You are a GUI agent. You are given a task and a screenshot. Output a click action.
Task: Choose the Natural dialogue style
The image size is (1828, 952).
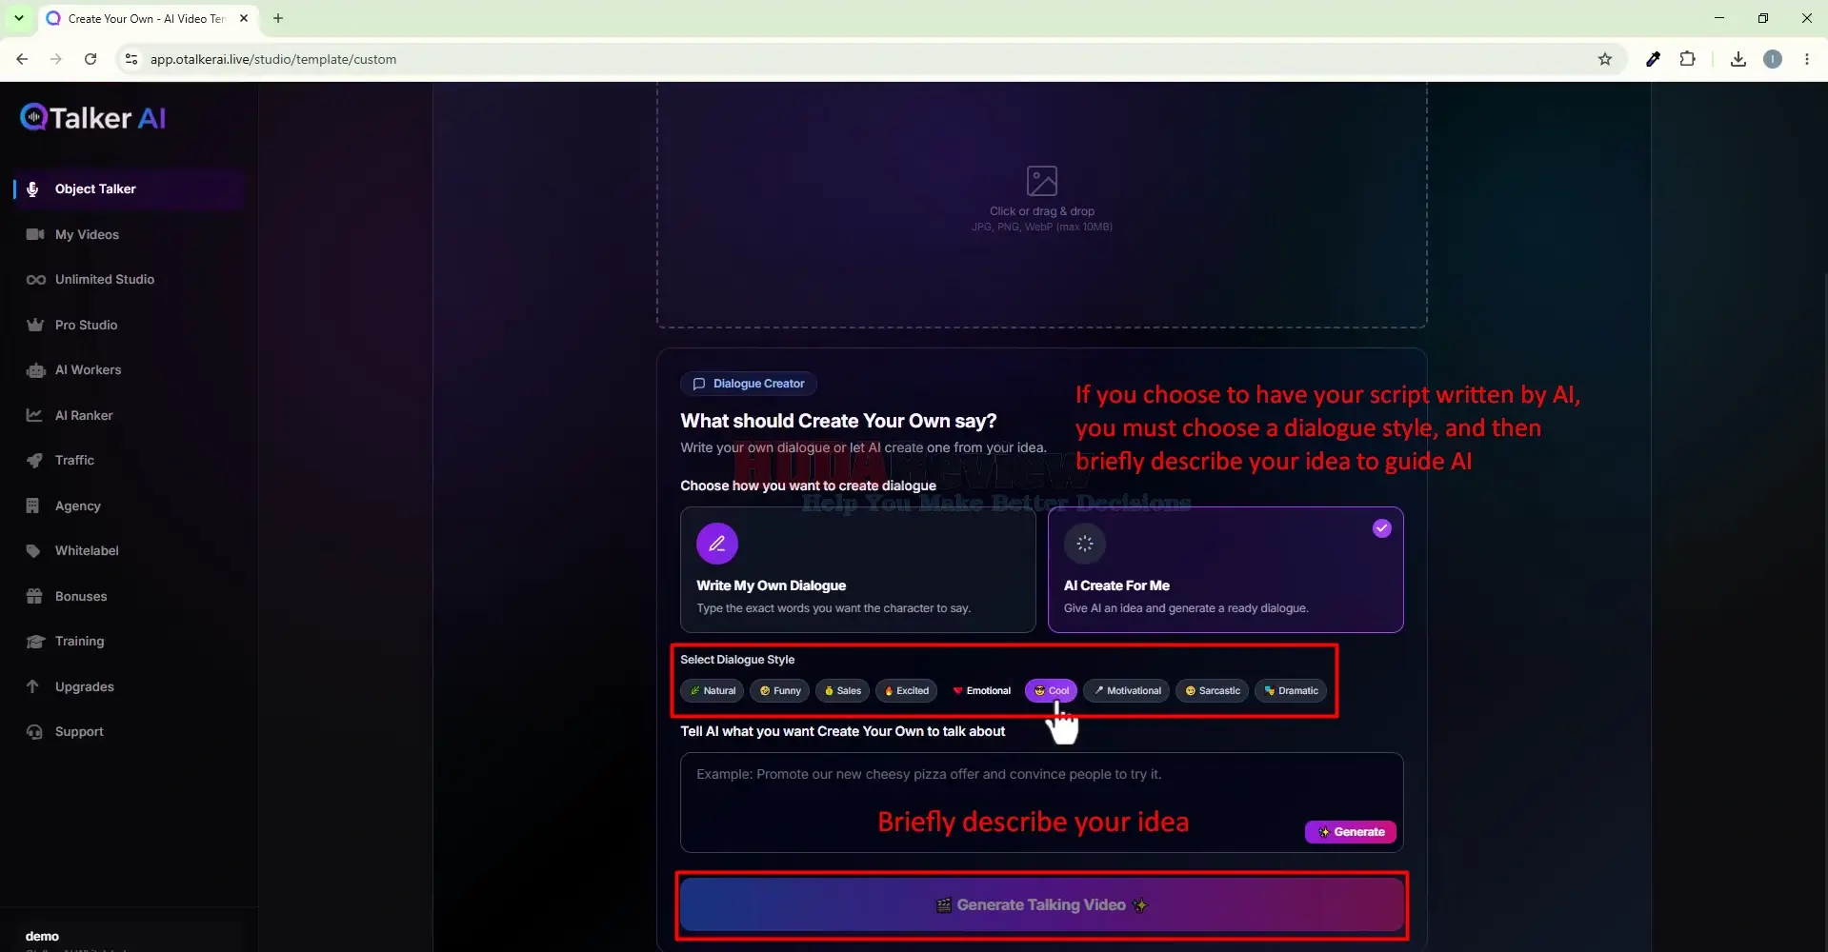[713, 691]
